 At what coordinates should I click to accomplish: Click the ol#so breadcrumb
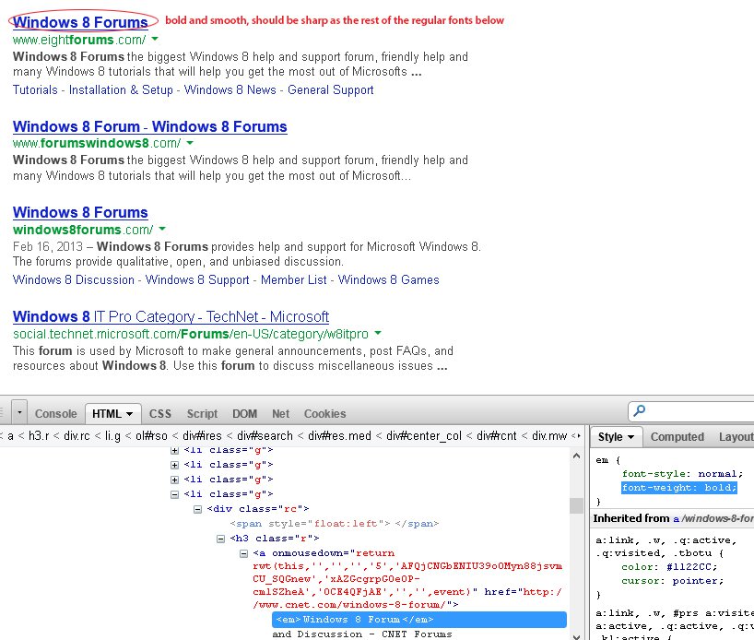(x=151, y=436)
